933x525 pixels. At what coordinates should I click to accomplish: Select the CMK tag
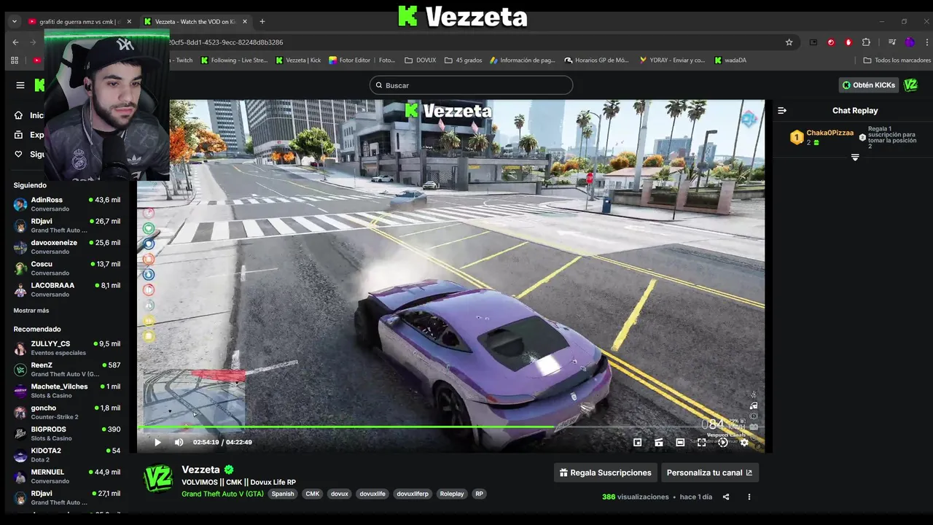coord(313,494)
